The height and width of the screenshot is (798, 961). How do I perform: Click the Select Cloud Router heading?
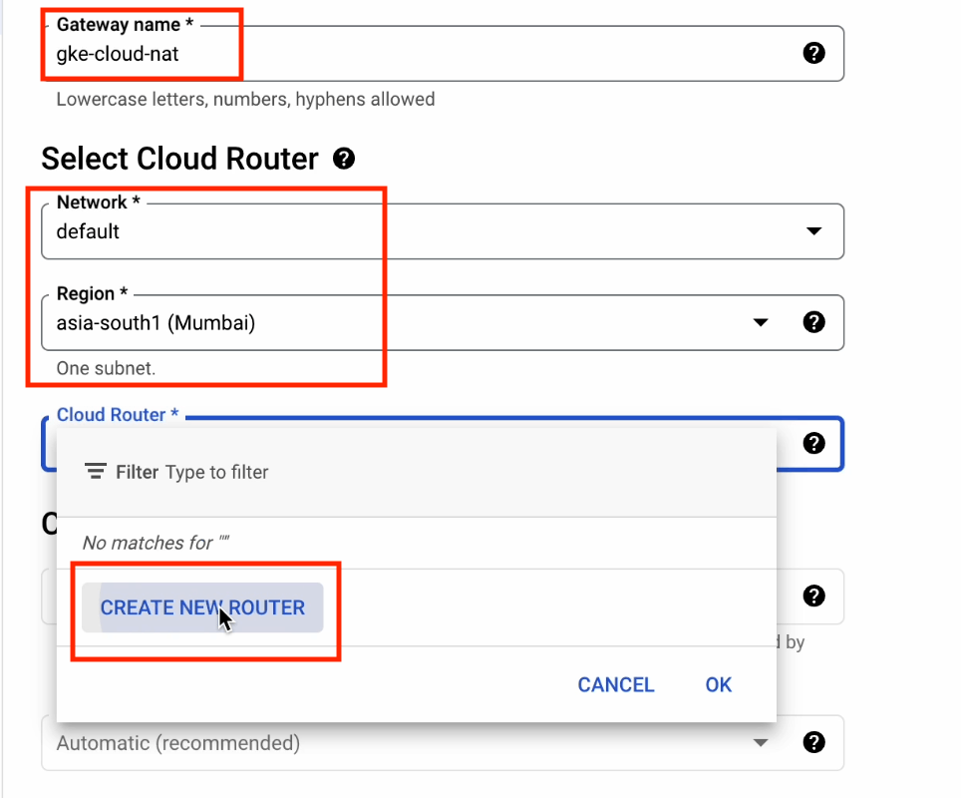179,159
